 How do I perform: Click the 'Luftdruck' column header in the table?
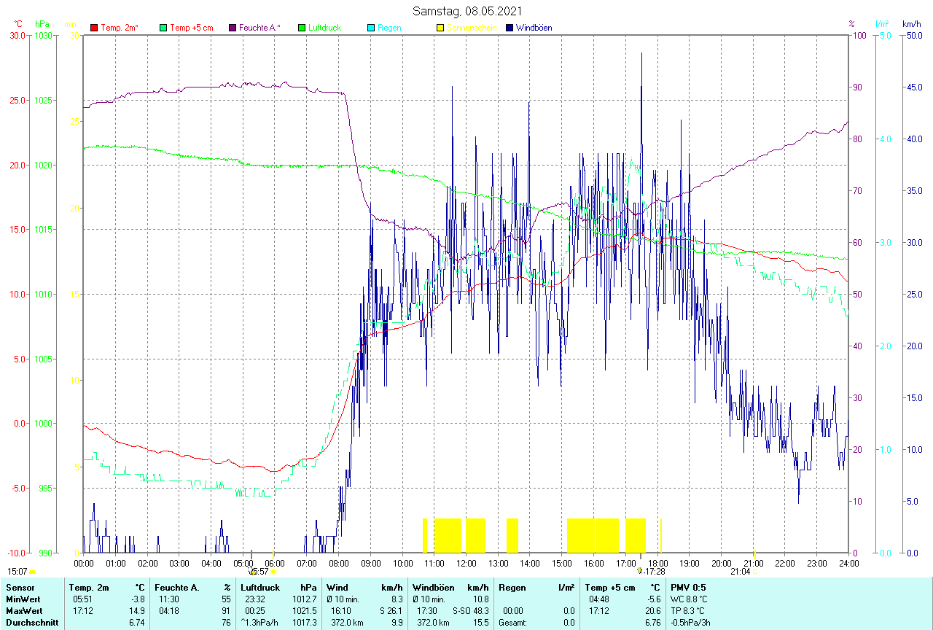tap(260, 587)
